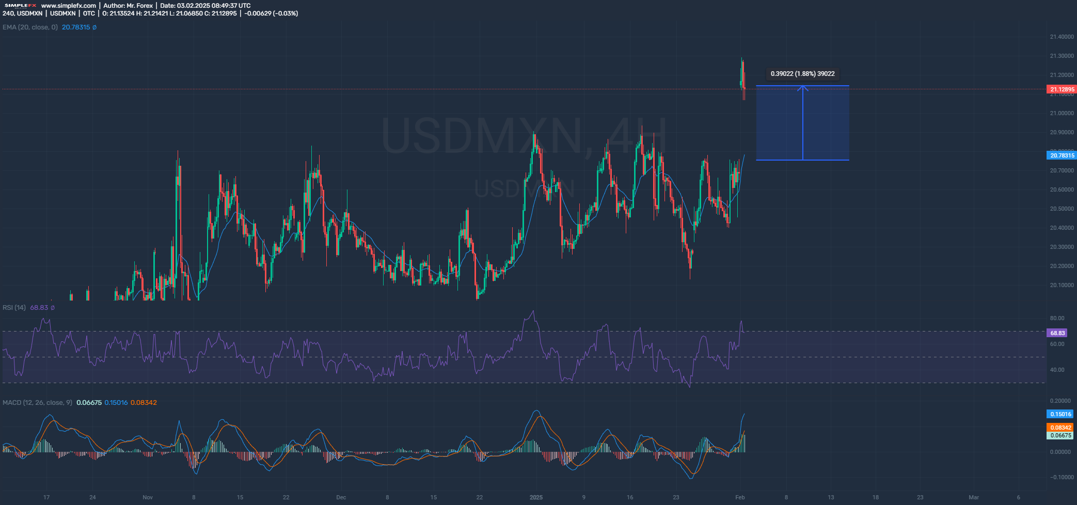Click the EMA (20, close, 0) legend
Image resolution: width=1077 pixels, height=505 pixels.
pos(30,27)
